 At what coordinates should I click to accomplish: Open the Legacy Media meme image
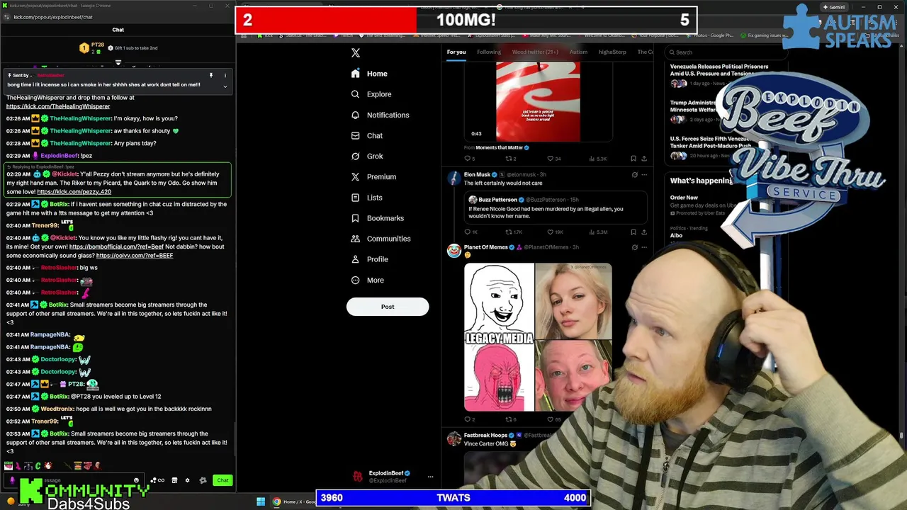click(x=538, y=337)
